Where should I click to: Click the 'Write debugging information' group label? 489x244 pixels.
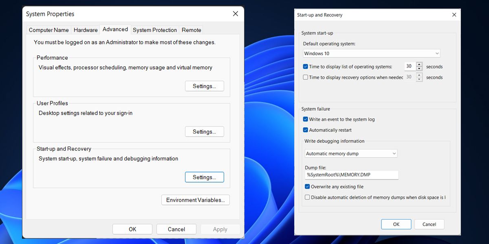335,141
